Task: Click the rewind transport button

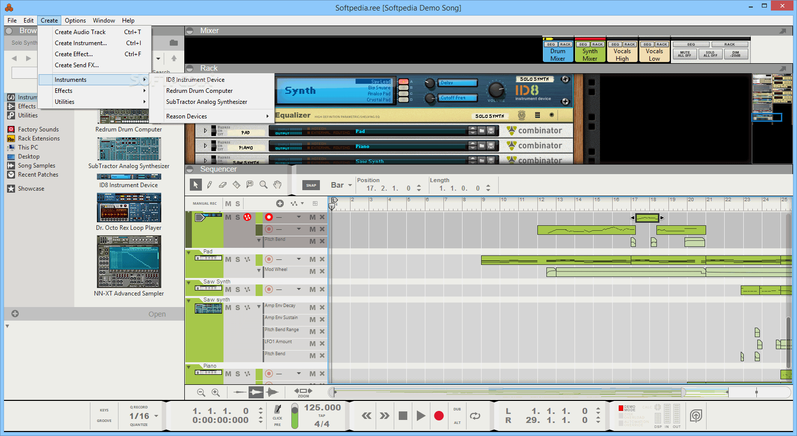Action: [x=367, y=415]
